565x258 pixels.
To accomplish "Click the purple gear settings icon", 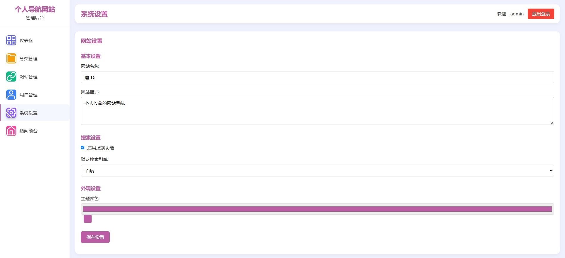I will pos(11,113).
